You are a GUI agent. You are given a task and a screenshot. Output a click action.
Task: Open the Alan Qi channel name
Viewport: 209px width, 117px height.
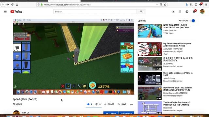coord(25,113)
